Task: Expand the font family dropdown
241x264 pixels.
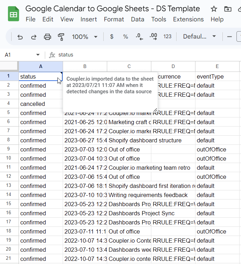Action: [x=199, y=36]
